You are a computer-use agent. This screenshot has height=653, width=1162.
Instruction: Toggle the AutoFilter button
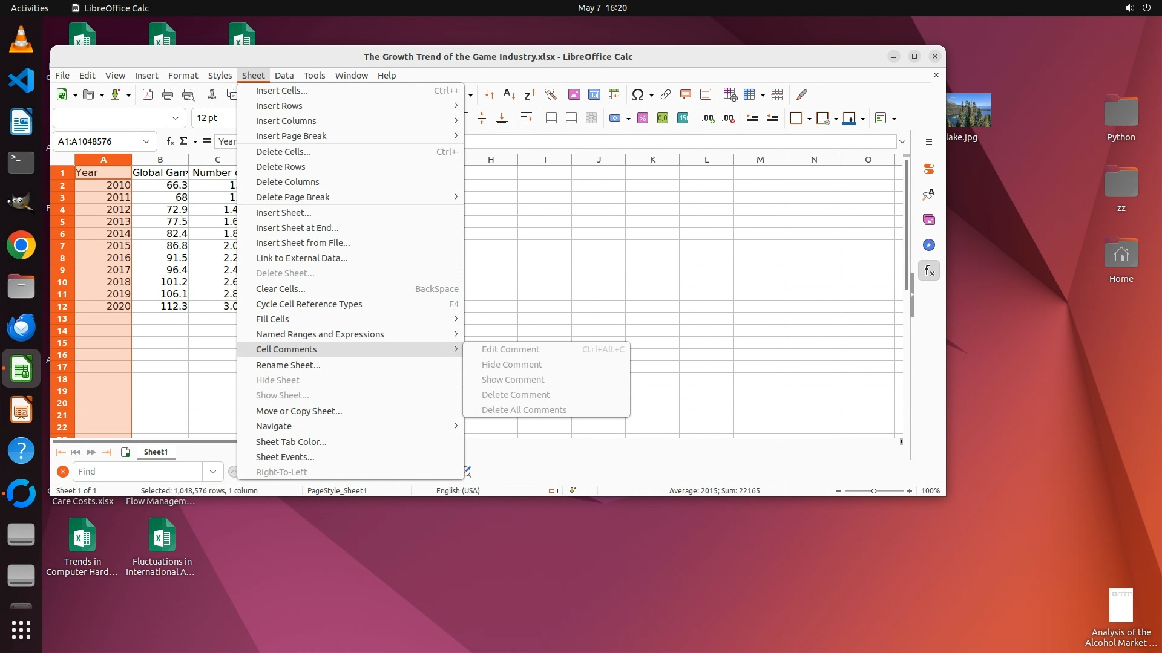pos(550,94)
